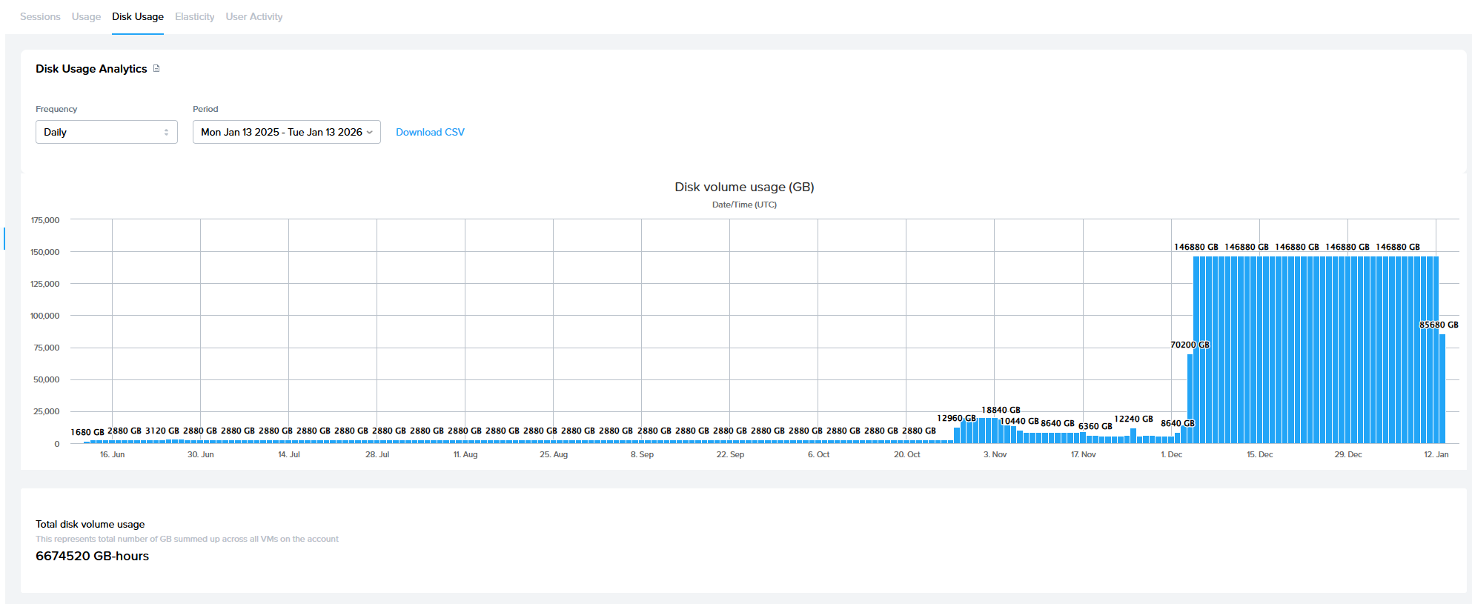Click the 1. Dec x-axis label
1472x604 pixels.
point(1171,454)
